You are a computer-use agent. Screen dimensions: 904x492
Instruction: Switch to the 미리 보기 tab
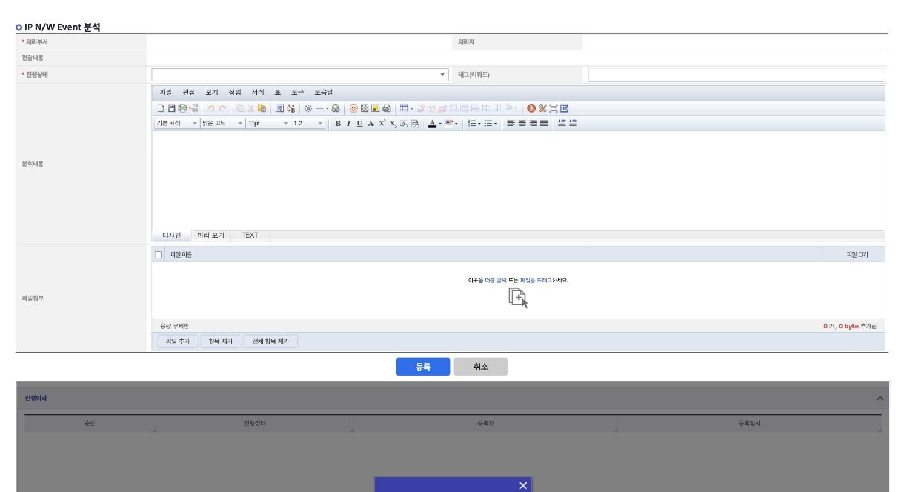click(x=211, y=235)
